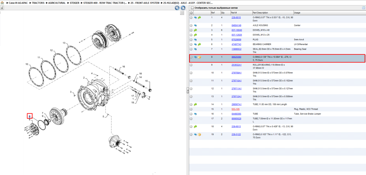Image resolution: width=366 pixels, height=175 pixels.
Task: Click the green arrow in BEARING CARRIER row
Action: (x=199, y=45)
